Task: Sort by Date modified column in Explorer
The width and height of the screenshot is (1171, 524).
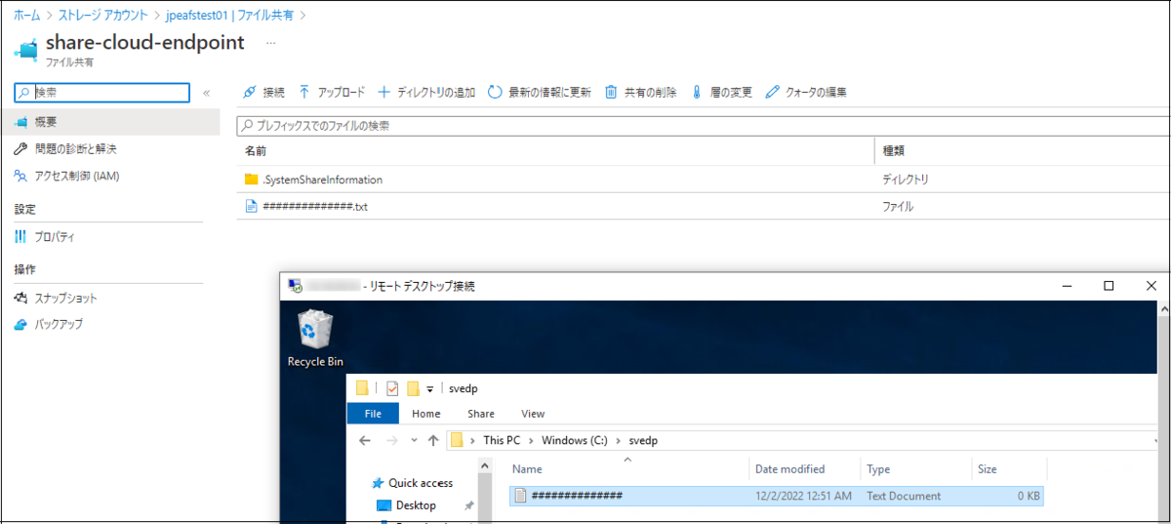Action: click(x=789, y=469)
